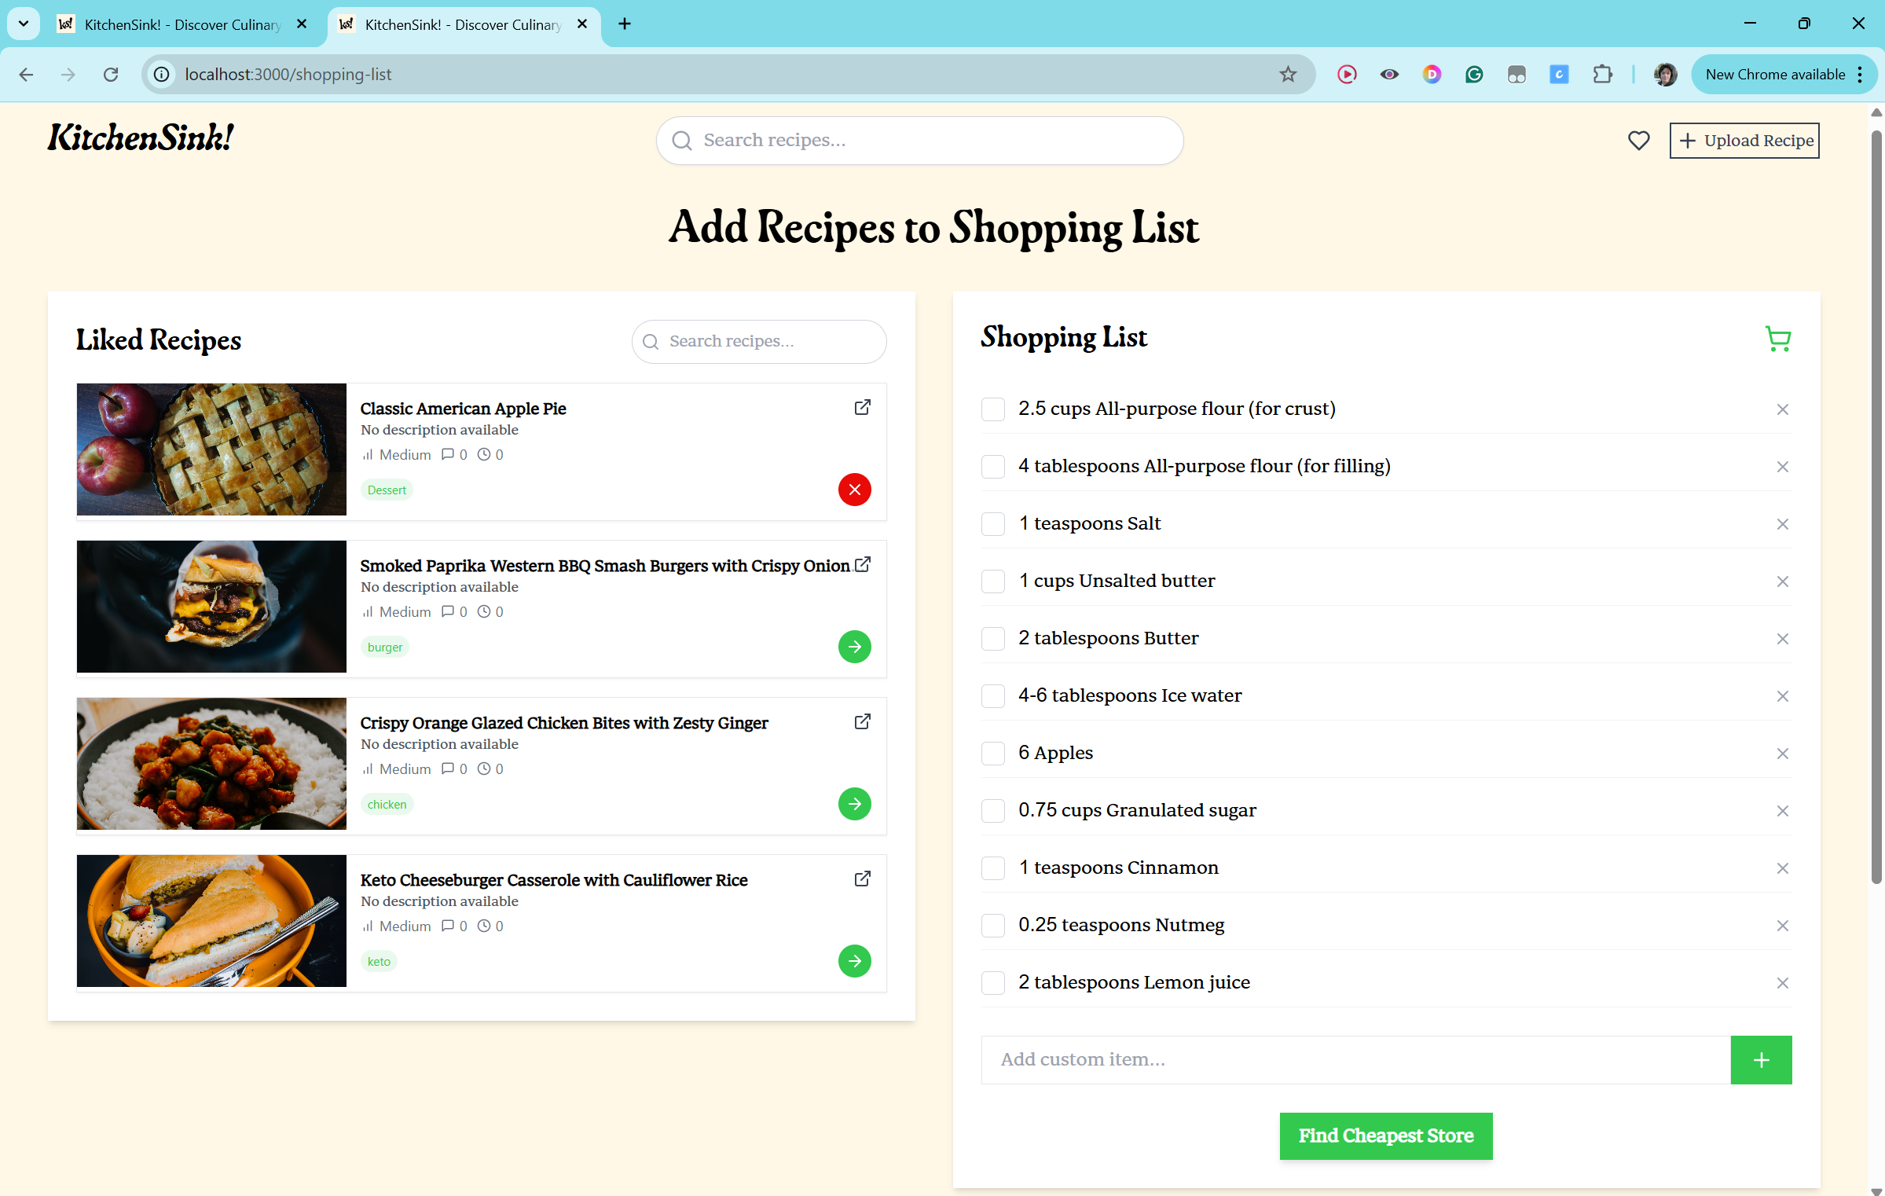Image resolution: width=1885 pixels, height=1196 pixels.
Task: Delete the Apples item from the shopping list
Action: click(1782, 754)
